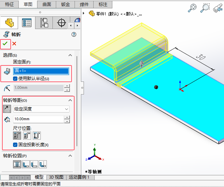Click the reverse direction button
Screen dimensions: 224x187
tap(7, 109)
